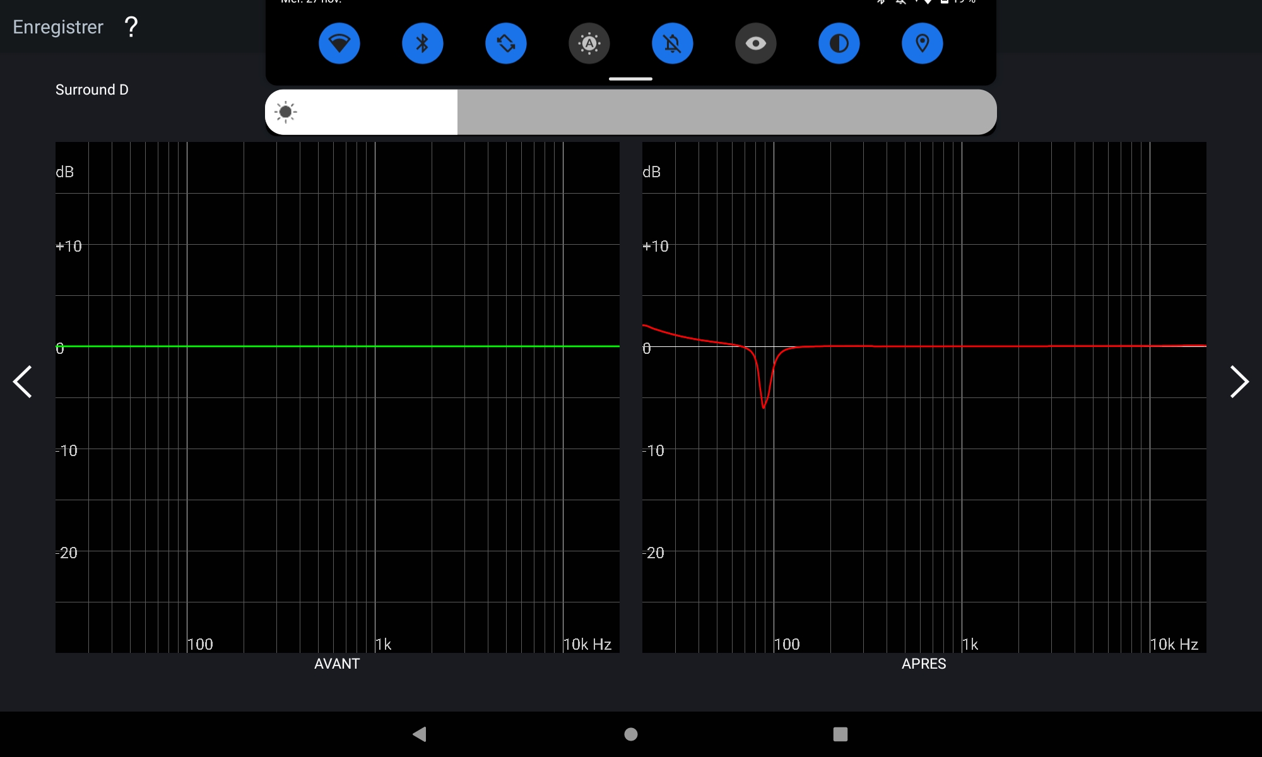Toggle Bluetooth quick setting
Image resolution: width=1262 pixels, height=757 pixels.
point(423,44)
